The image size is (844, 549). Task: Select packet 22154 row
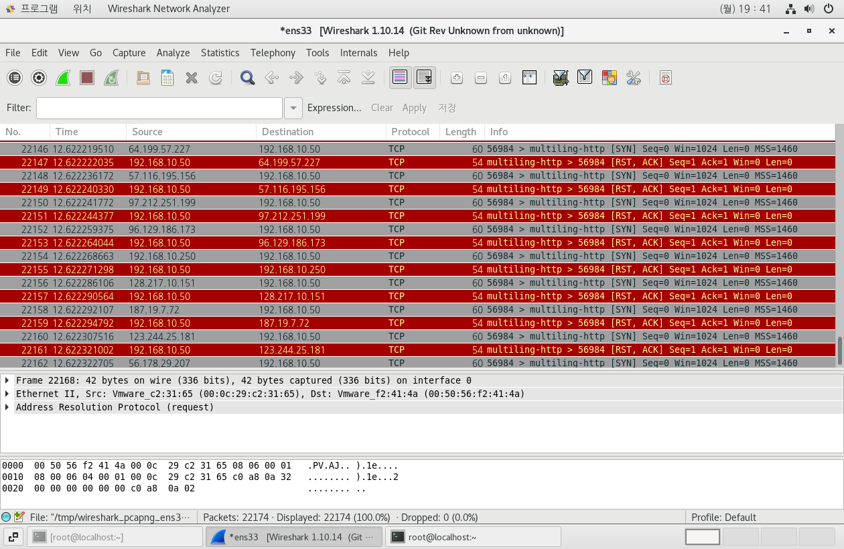tap(417, 256)
